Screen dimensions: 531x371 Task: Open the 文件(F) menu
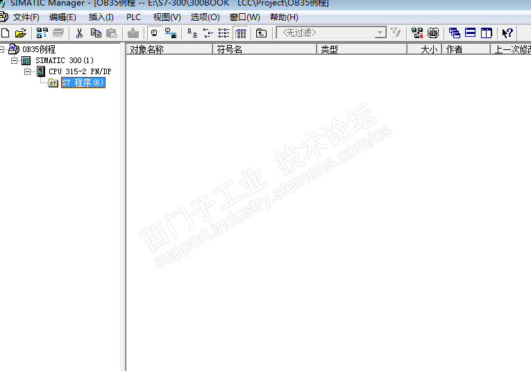pos(26,17)
